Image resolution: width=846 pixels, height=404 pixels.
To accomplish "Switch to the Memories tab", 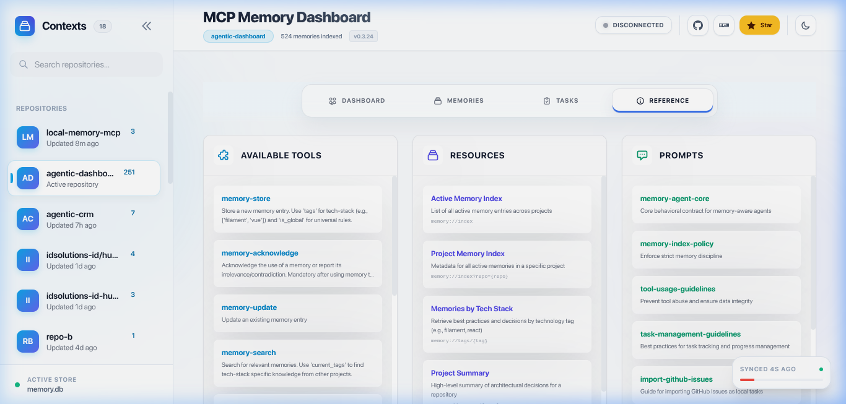I will [458, 101].
